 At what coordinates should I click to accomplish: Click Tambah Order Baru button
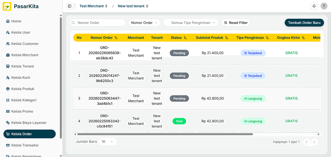[x=304, y=23]
